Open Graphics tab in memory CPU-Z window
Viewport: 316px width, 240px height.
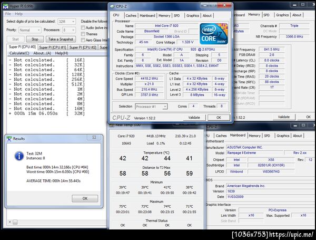[282, 15]
